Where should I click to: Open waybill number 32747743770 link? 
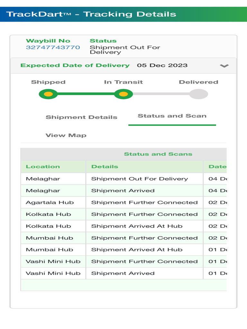pos(53,48)
